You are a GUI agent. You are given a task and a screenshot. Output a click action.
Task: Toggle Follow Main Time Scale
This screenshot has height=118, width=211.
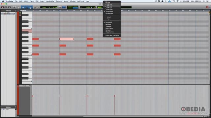coord(112,36)
